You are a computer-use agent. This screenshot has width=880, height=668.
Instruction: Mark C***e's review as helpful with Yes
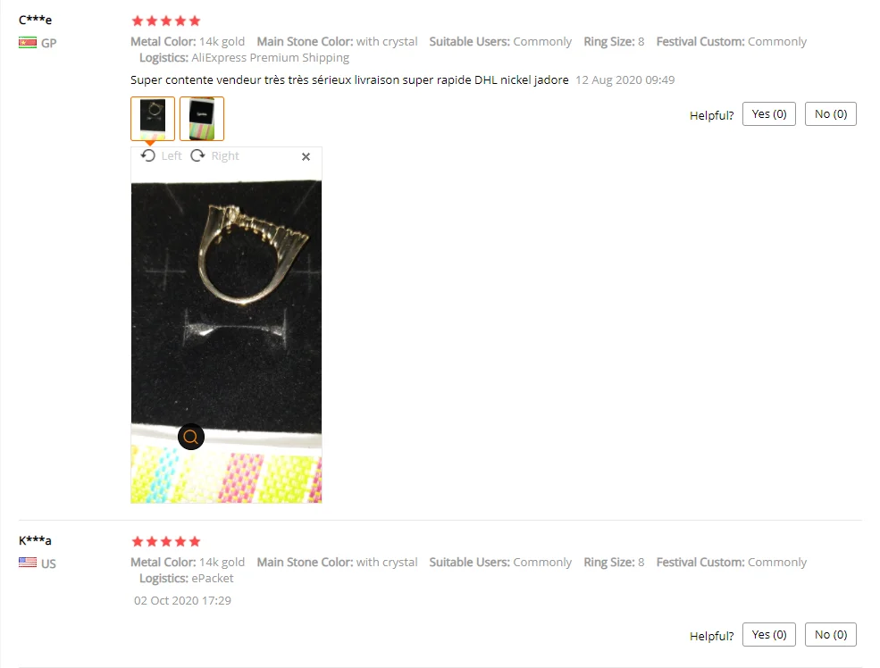[x=769, y=113]
